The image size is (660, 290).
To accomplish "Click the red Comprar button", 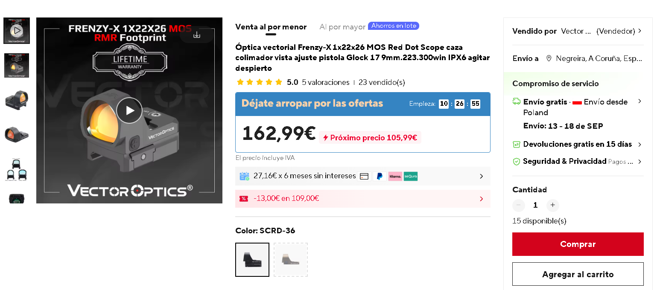I will click(578, 244).
